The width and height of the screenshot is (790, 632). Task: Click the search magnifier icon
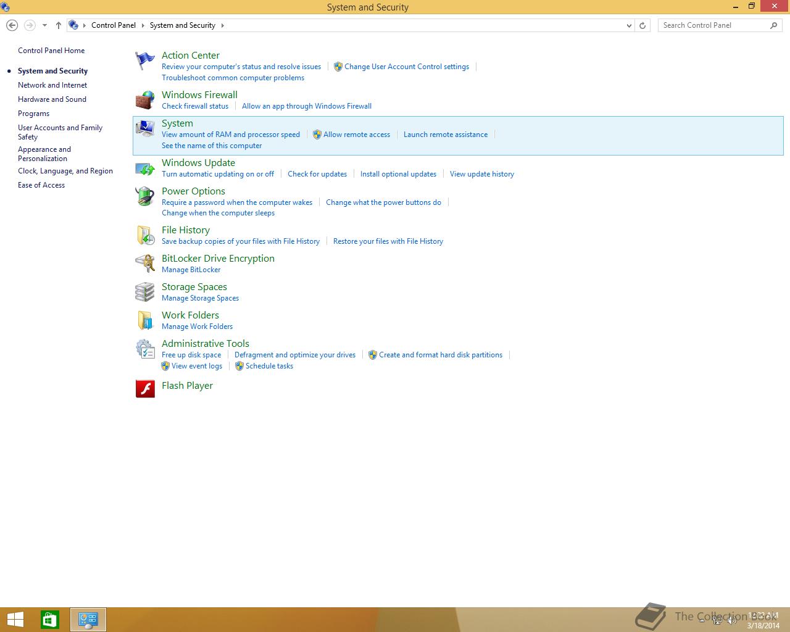point(773,25)
